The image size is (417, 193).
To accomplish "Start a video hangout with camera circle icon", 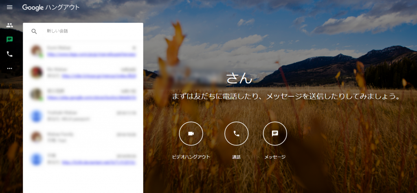I will coord(191,133).
